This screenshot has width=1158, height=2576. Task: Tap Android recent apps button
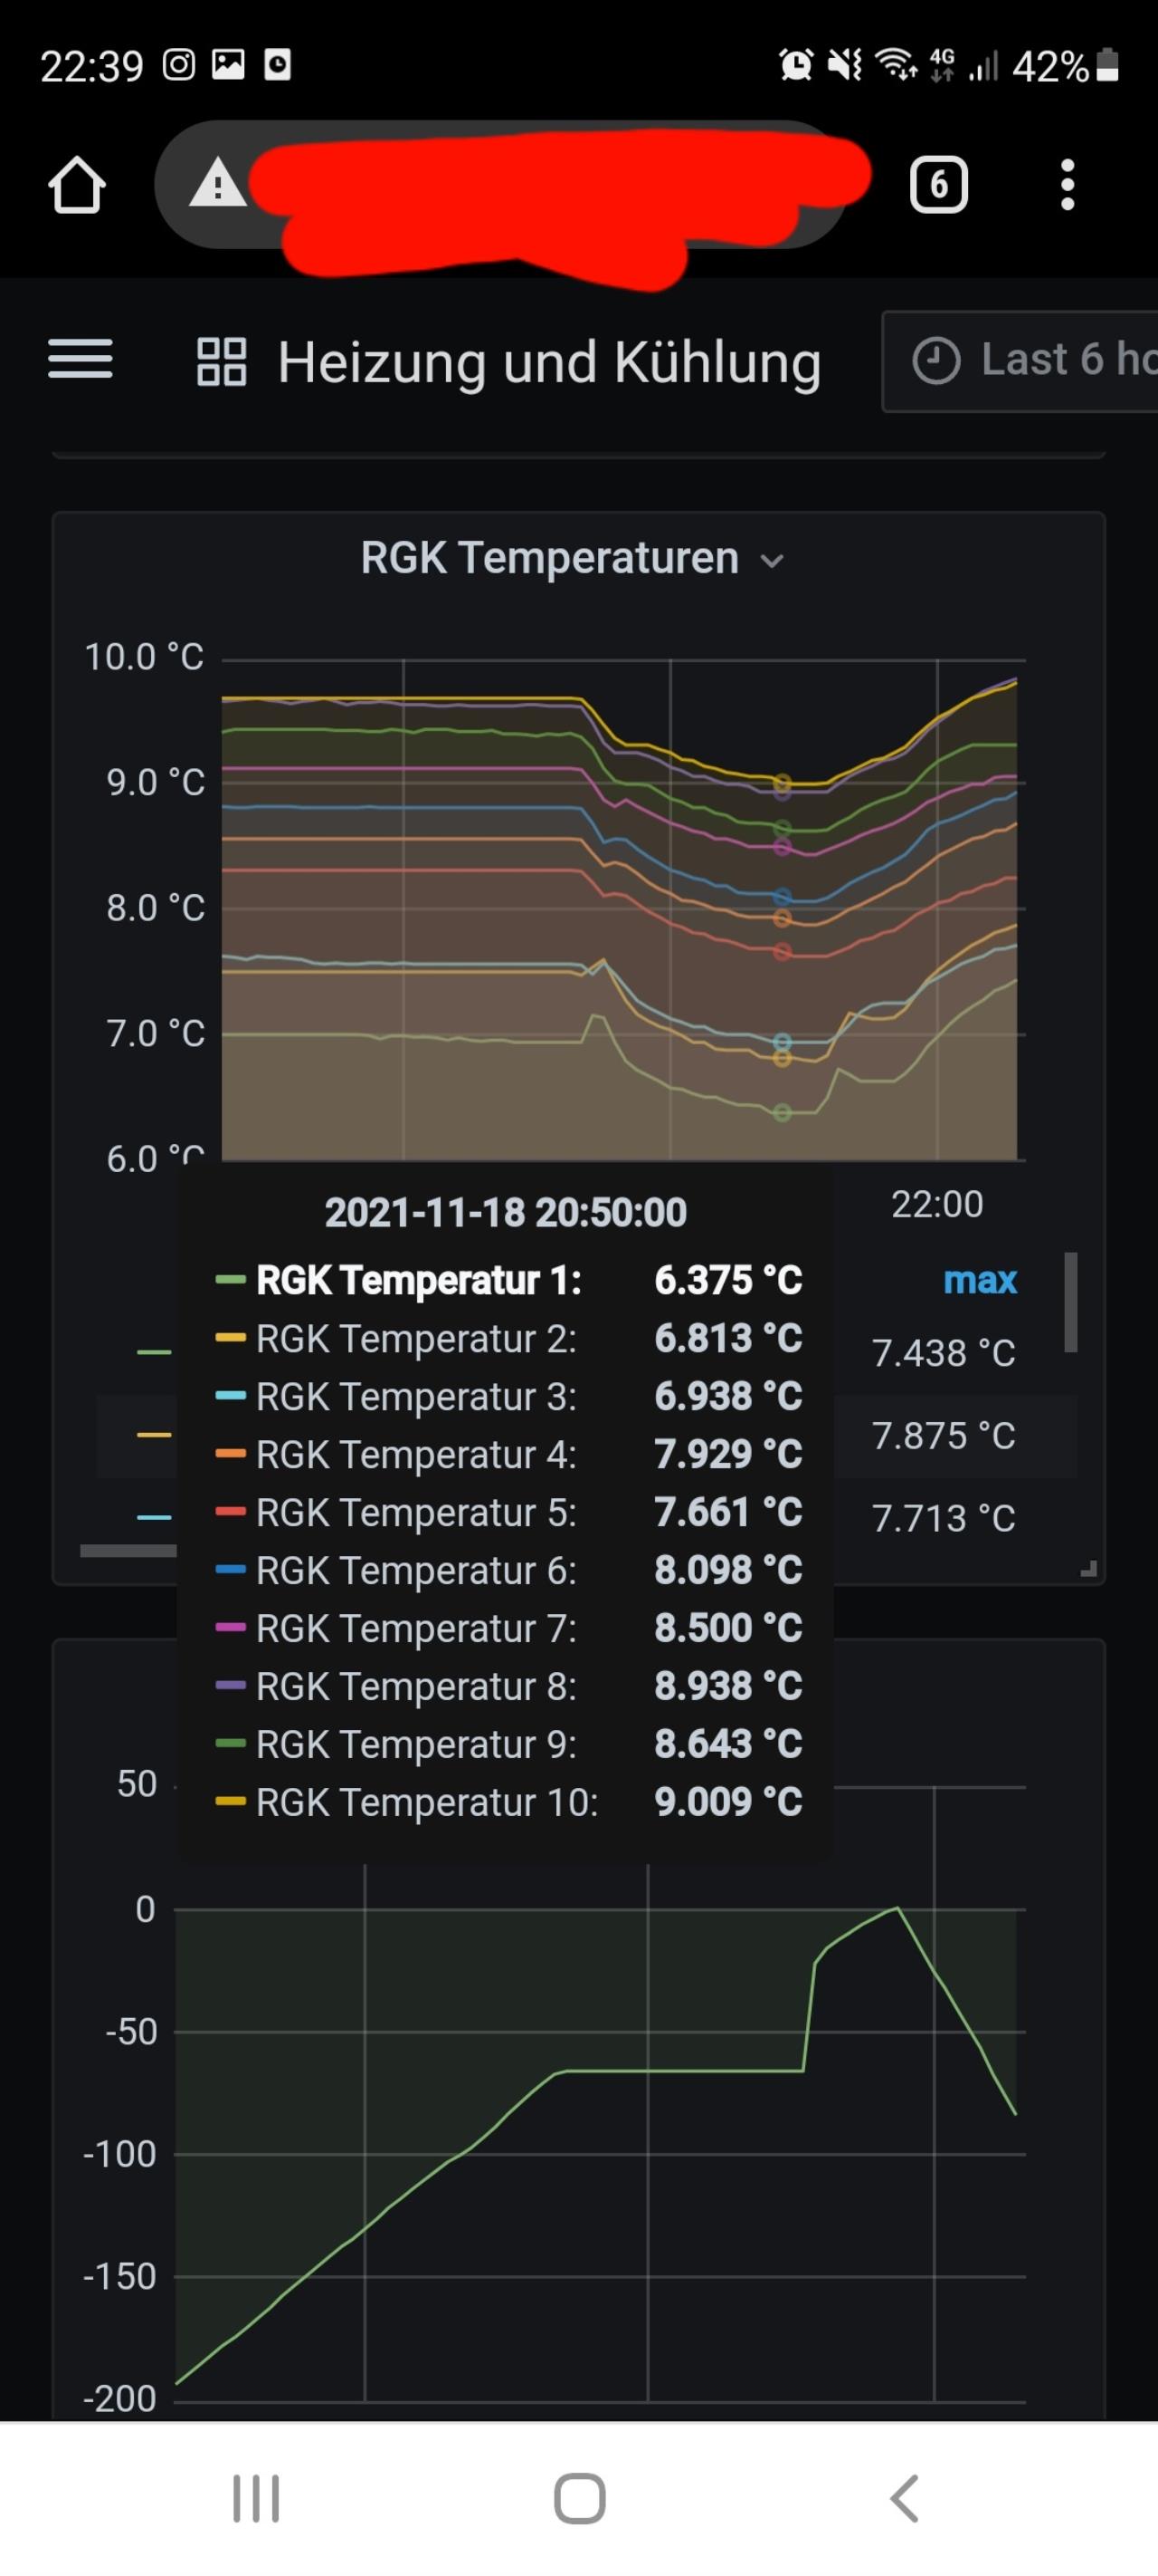click(256, 2499)
